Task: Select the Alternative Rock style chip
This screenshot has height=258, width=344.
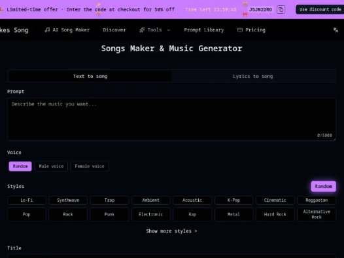Action: coord(317,214)
